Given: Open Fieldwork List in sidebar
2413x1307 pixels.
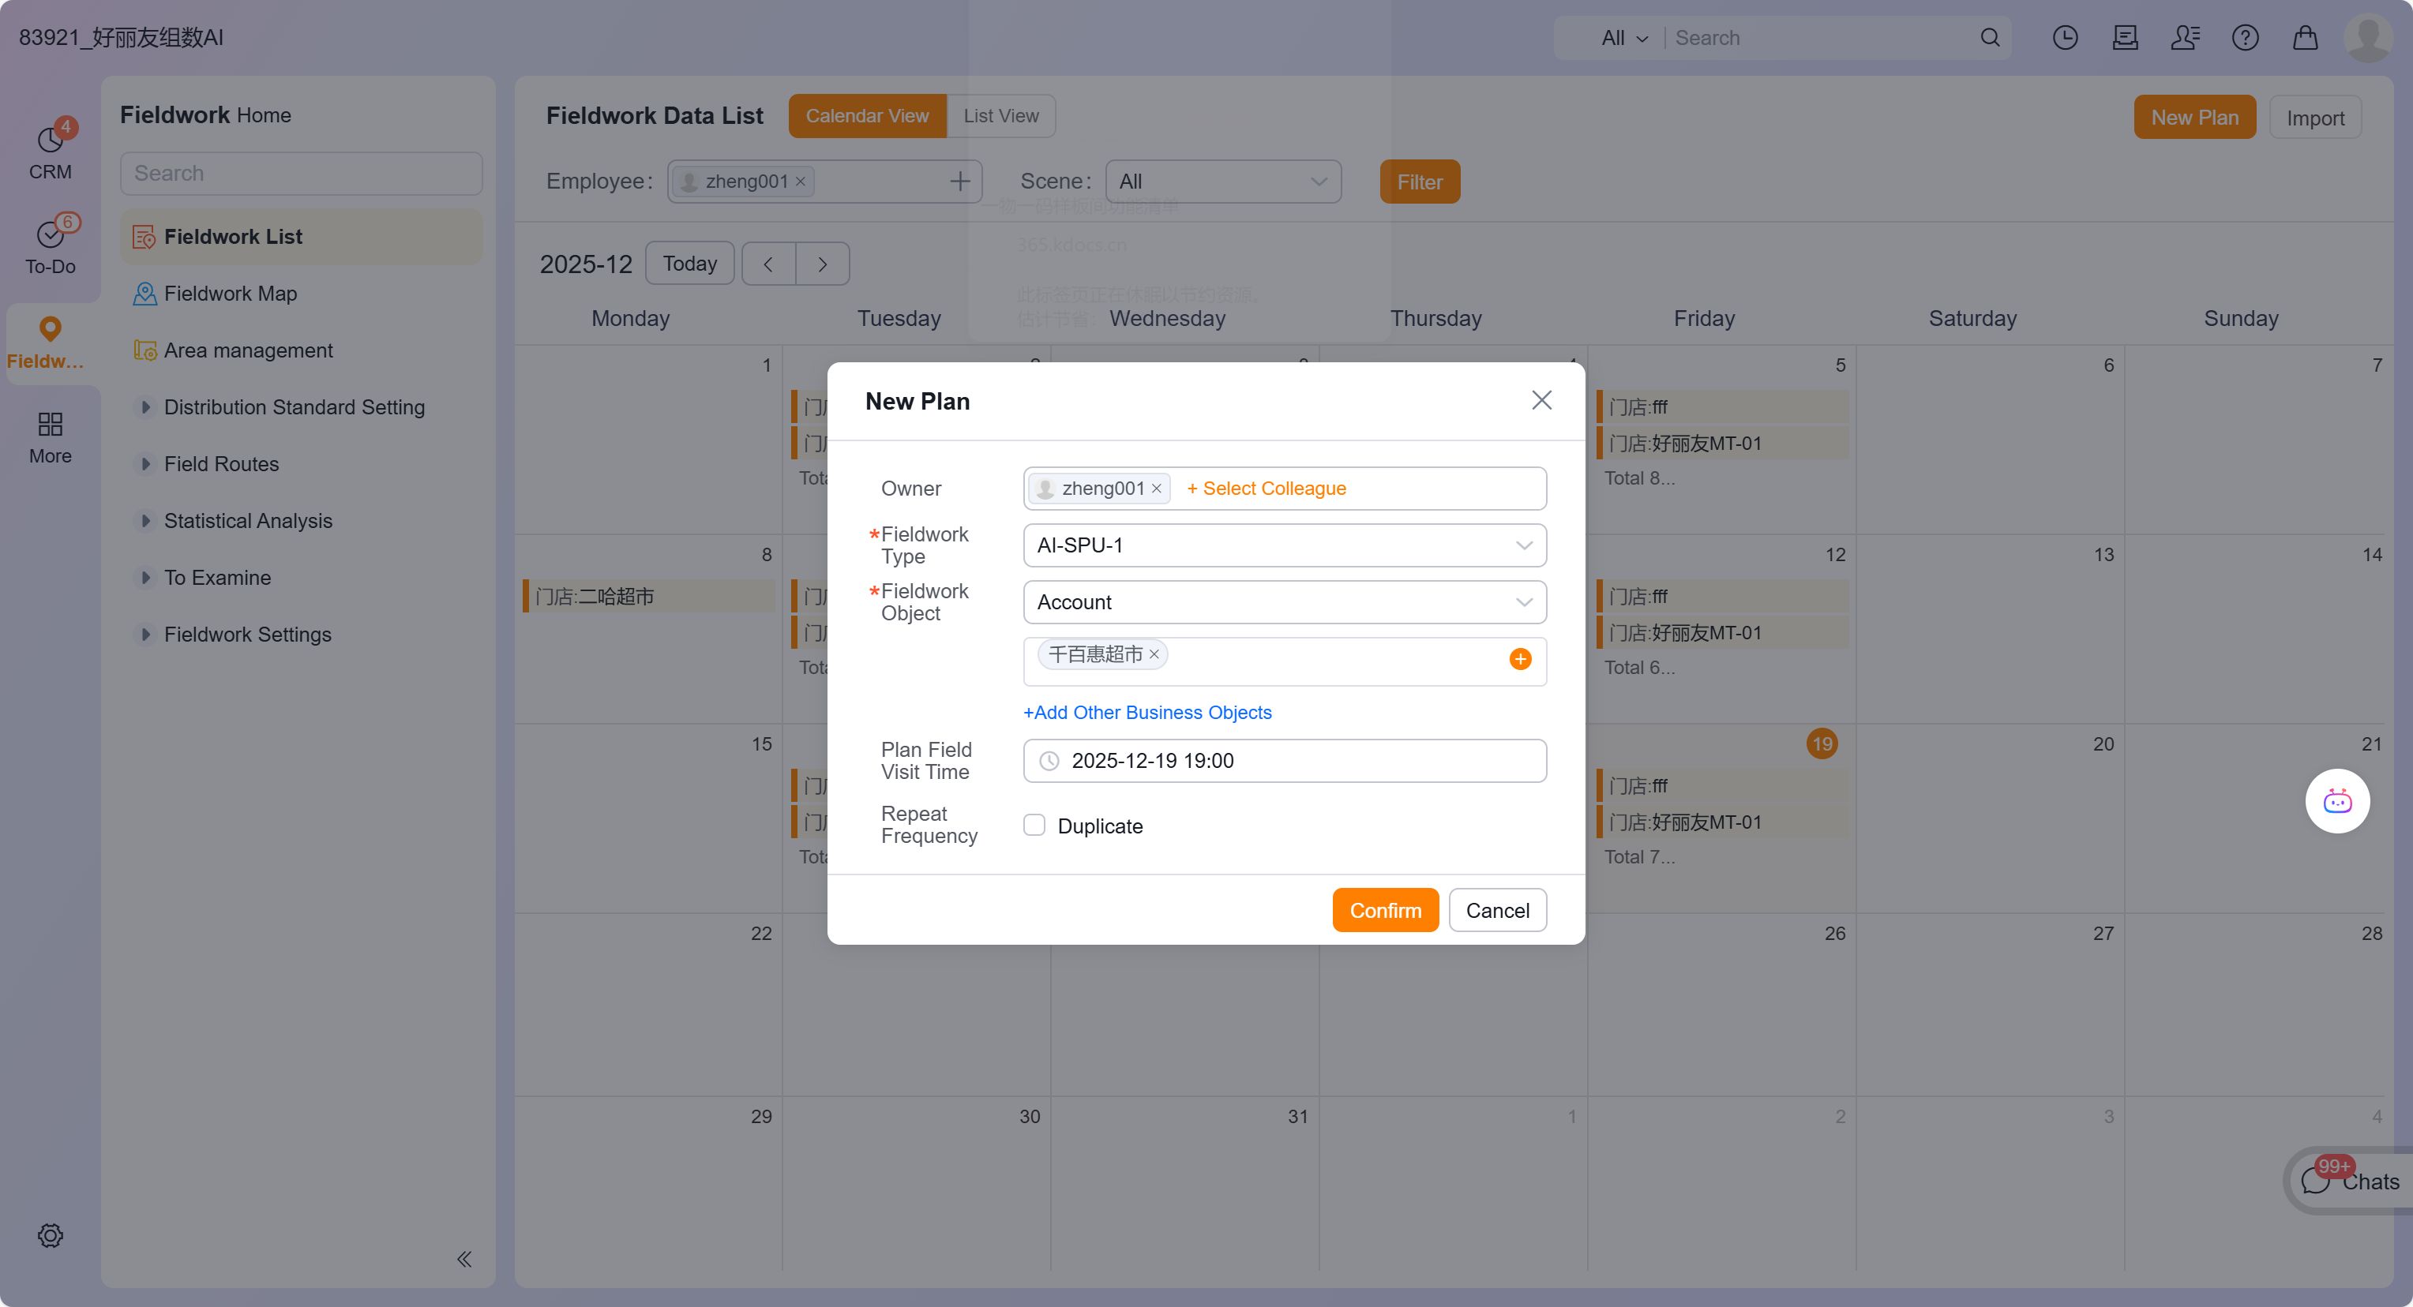Looking at the screenshot, I should (x=301, y=237).
